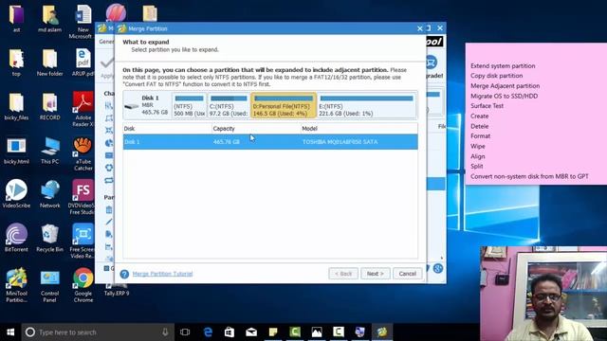Select the Disk 1 TOSHIBA row in list
The image size is (607, 341).
pyautogui.click(x=270, y=142)
